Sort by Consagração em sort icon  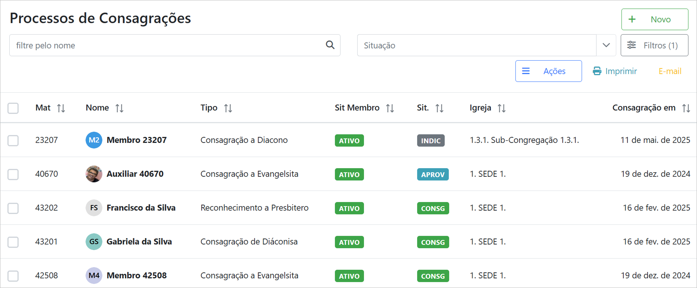point(686,108)
